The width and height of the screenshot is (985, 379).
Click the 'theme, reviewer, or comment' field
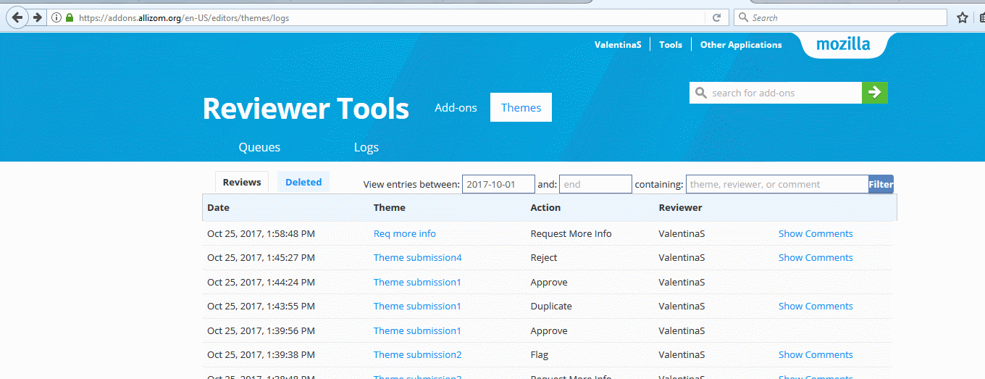pyautogui.click(x=776, y=184)
